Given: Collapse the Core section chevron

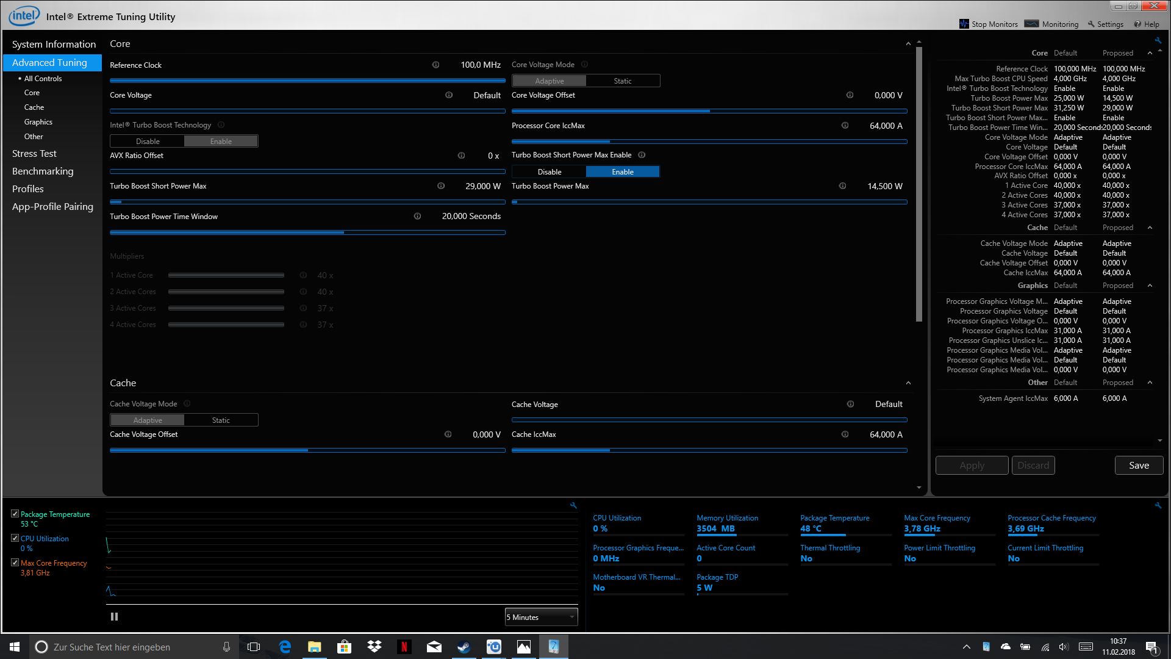Looking at the screenshot, I should (908, 44).
